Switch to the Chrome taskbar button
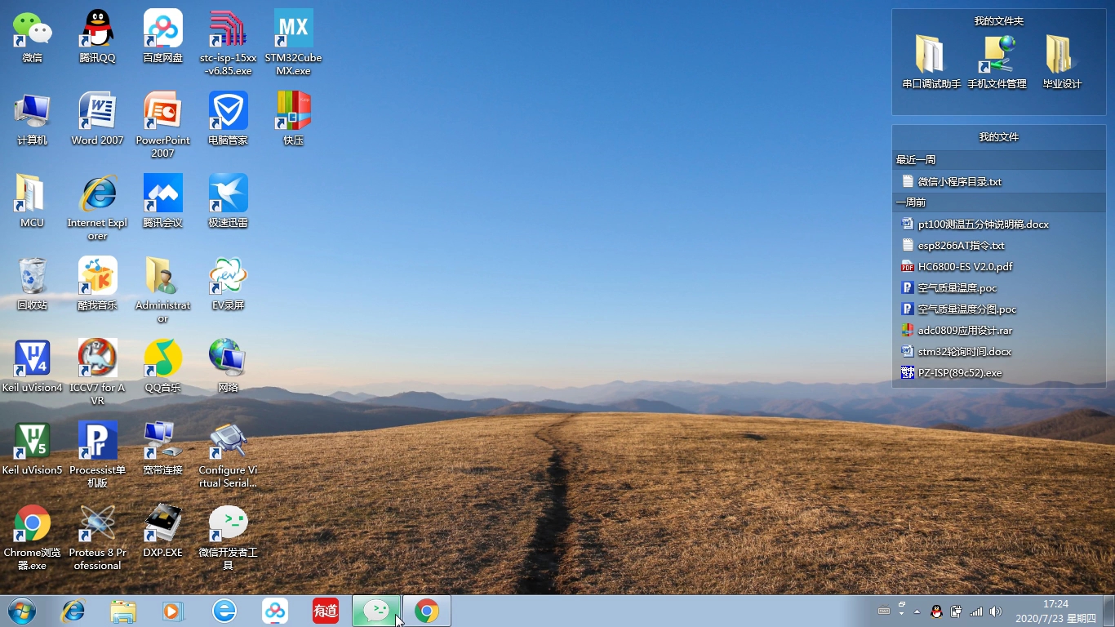This screenshot has width=1115, height=627. (427, 611)
